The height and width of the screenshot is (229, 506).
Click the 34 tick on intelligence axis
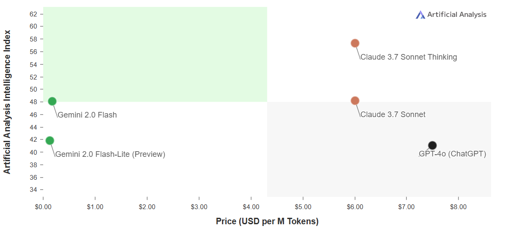(x=34, y=189)
